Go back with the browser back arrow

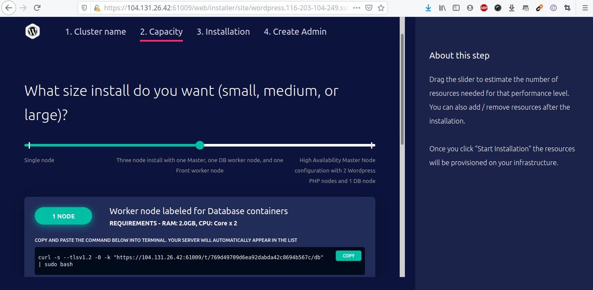8,8
